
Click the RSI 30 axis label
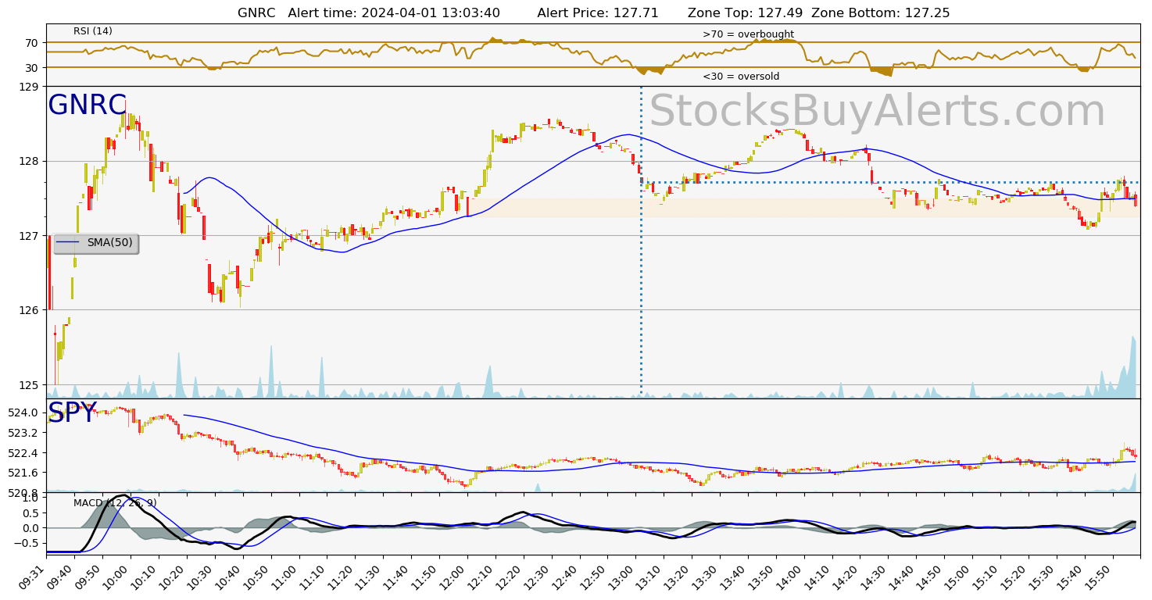(31, 67)
